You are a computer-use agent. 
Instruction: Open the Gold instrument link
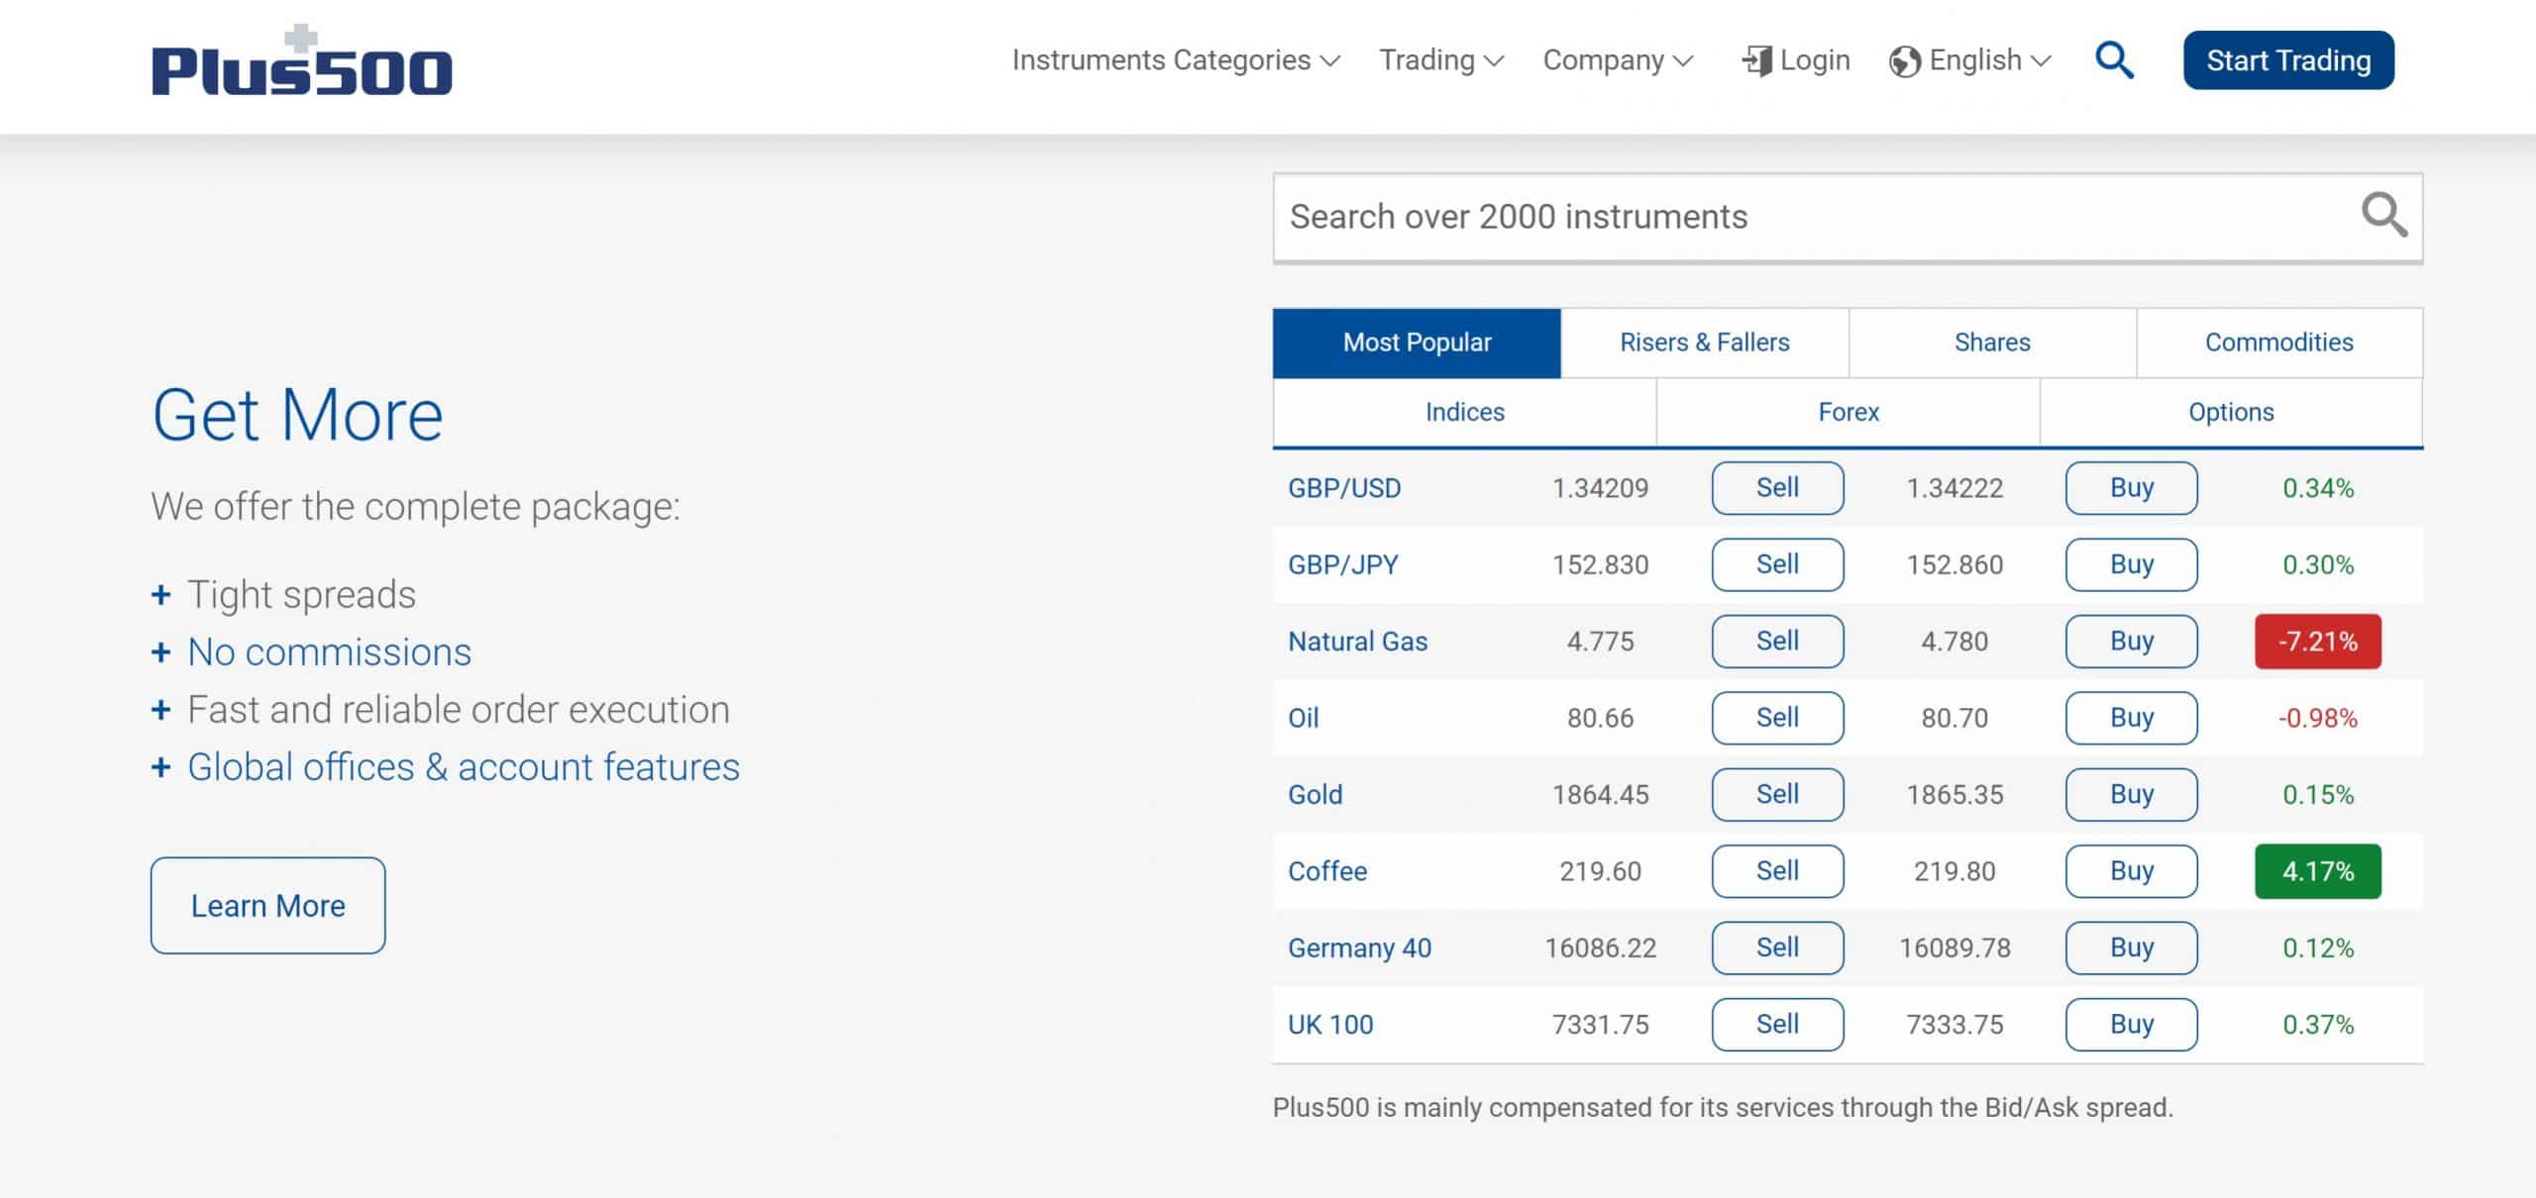click(1315, 794)
